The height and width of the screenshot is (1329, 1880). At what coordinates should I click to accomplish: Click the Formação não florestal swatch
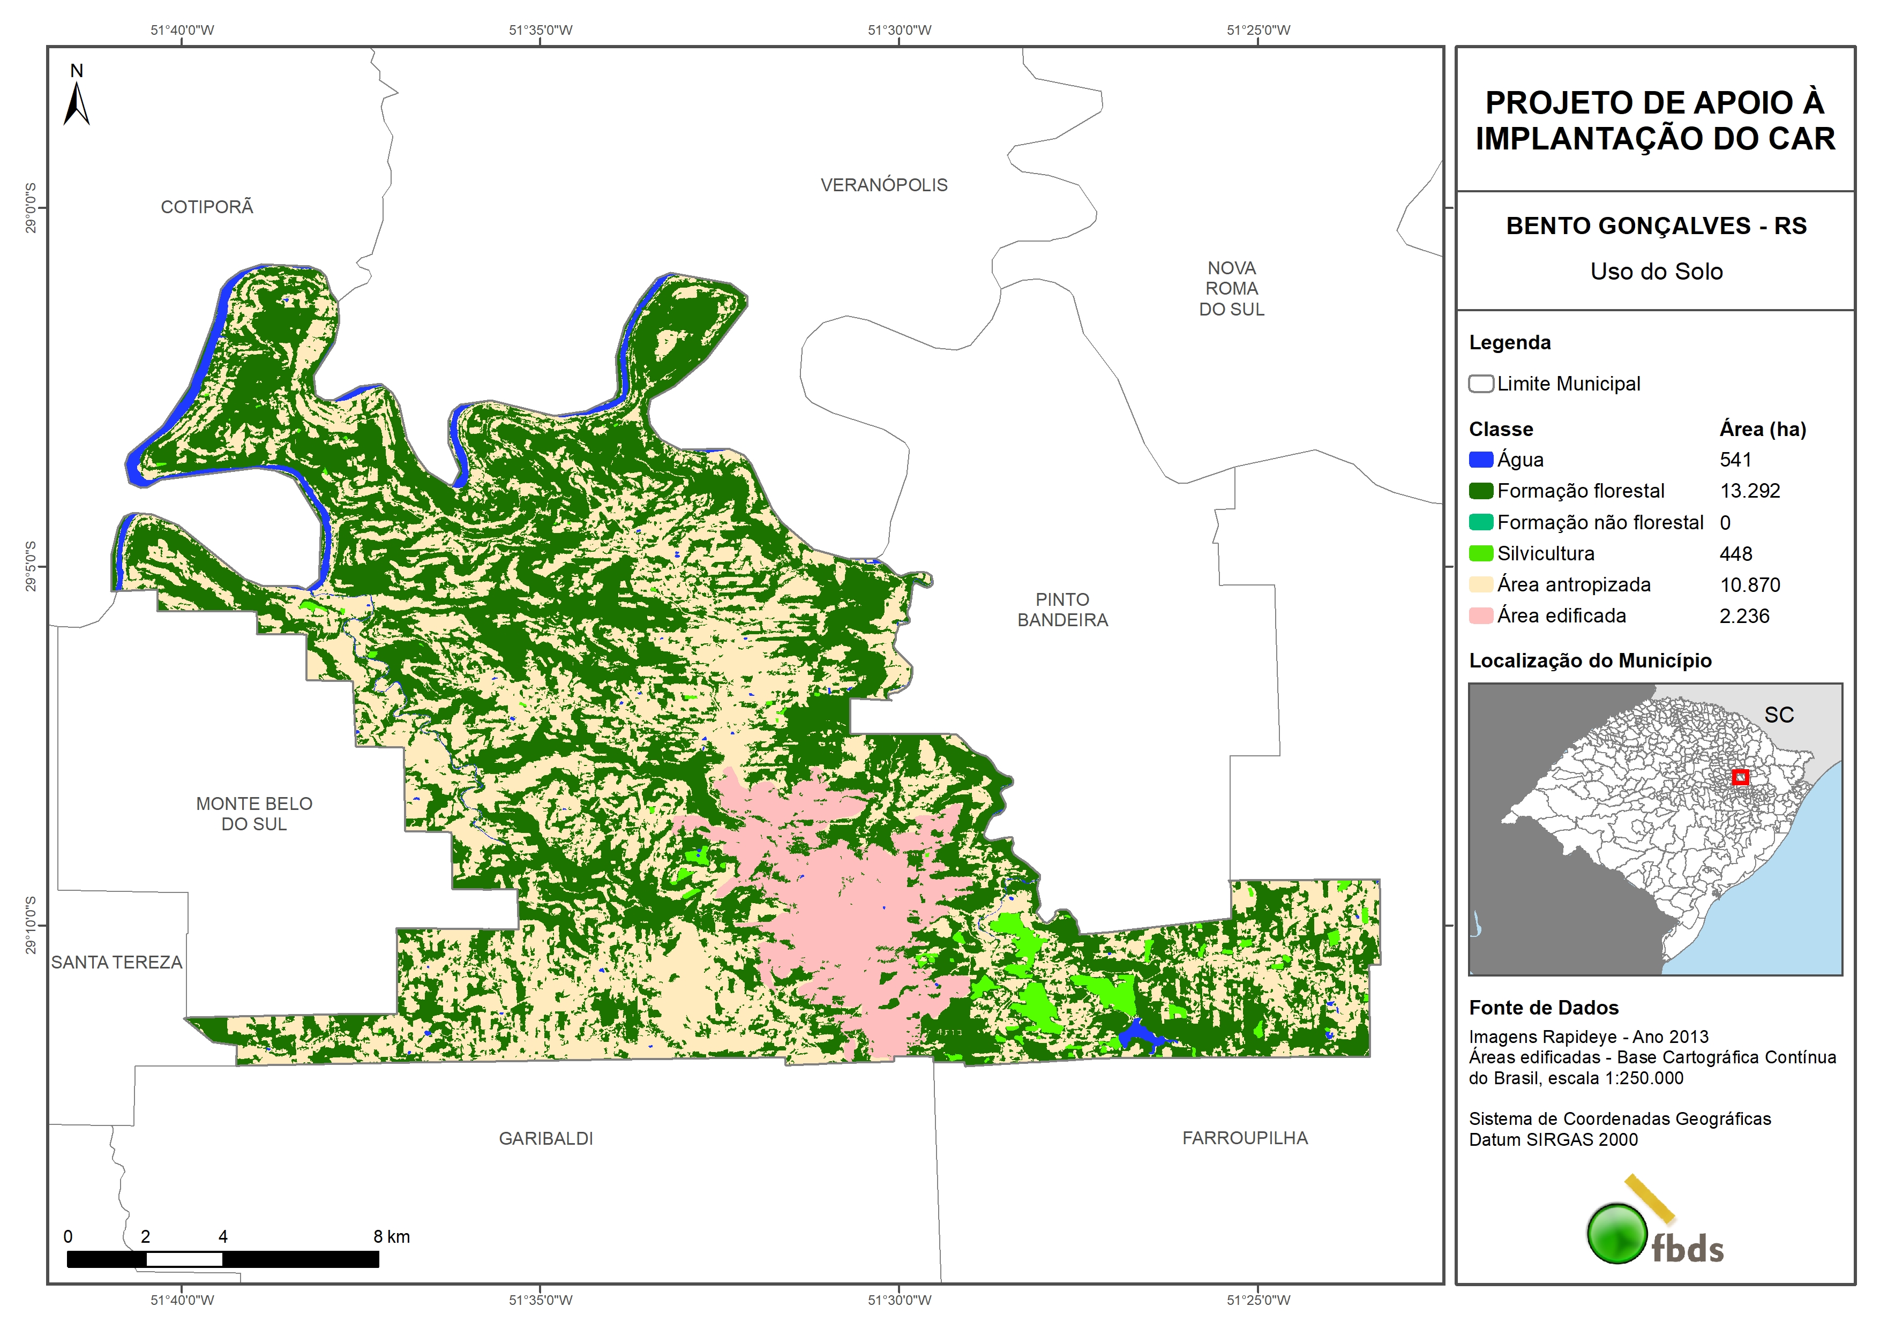pyautogui.click(x=1480, y=522)
